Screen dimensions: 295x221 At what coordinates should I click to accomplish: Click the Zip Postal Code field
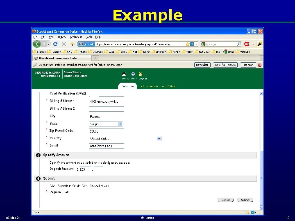[107, 131]
